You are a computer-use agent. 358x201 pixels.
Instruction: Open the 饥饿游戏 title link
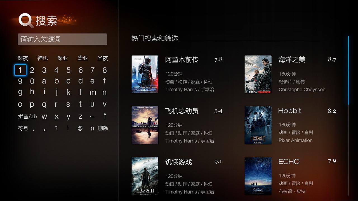[x=178, y=162]
